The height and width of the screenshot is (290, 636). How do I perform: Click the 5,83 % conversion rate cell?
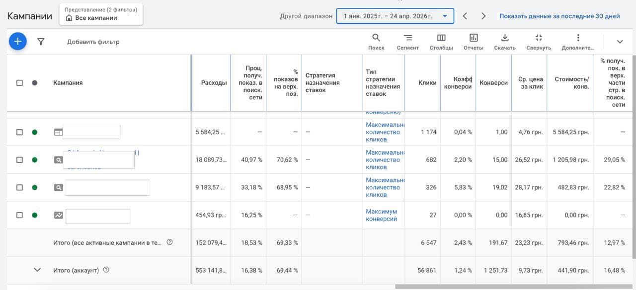pyautogui.click(x=463, y=187)
